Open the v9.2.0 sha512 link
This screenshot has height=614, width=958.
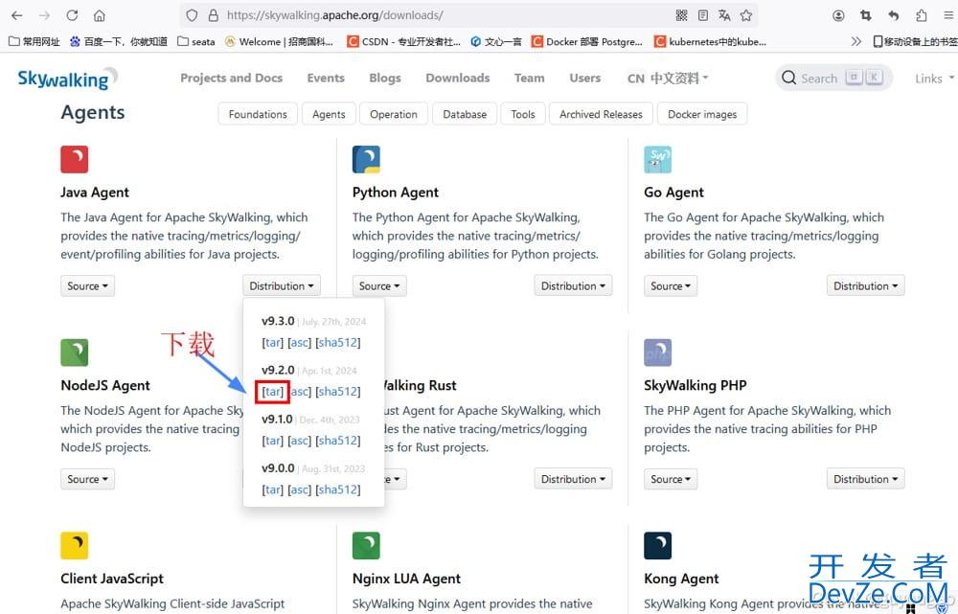pos(338,392)
